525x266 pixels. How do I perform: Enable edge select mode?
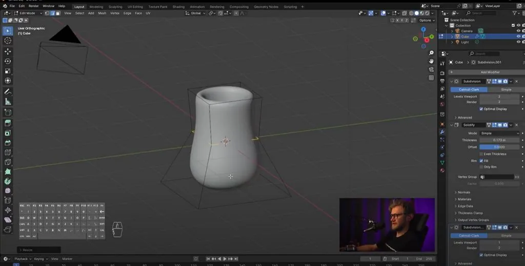coord(53,13)
